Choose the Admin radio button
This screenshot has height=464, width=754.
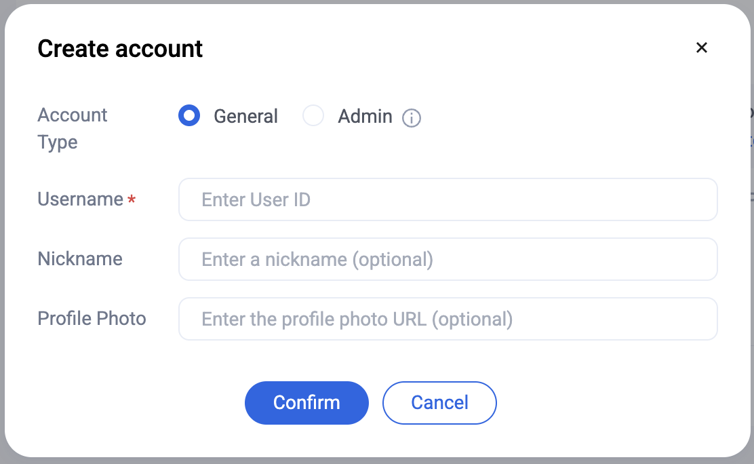(313, 115)
